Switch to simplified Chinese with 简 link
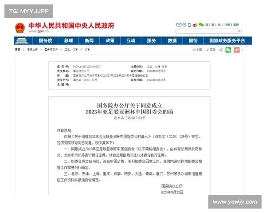This screenshot has width=266, height=213. coord(207,25)
